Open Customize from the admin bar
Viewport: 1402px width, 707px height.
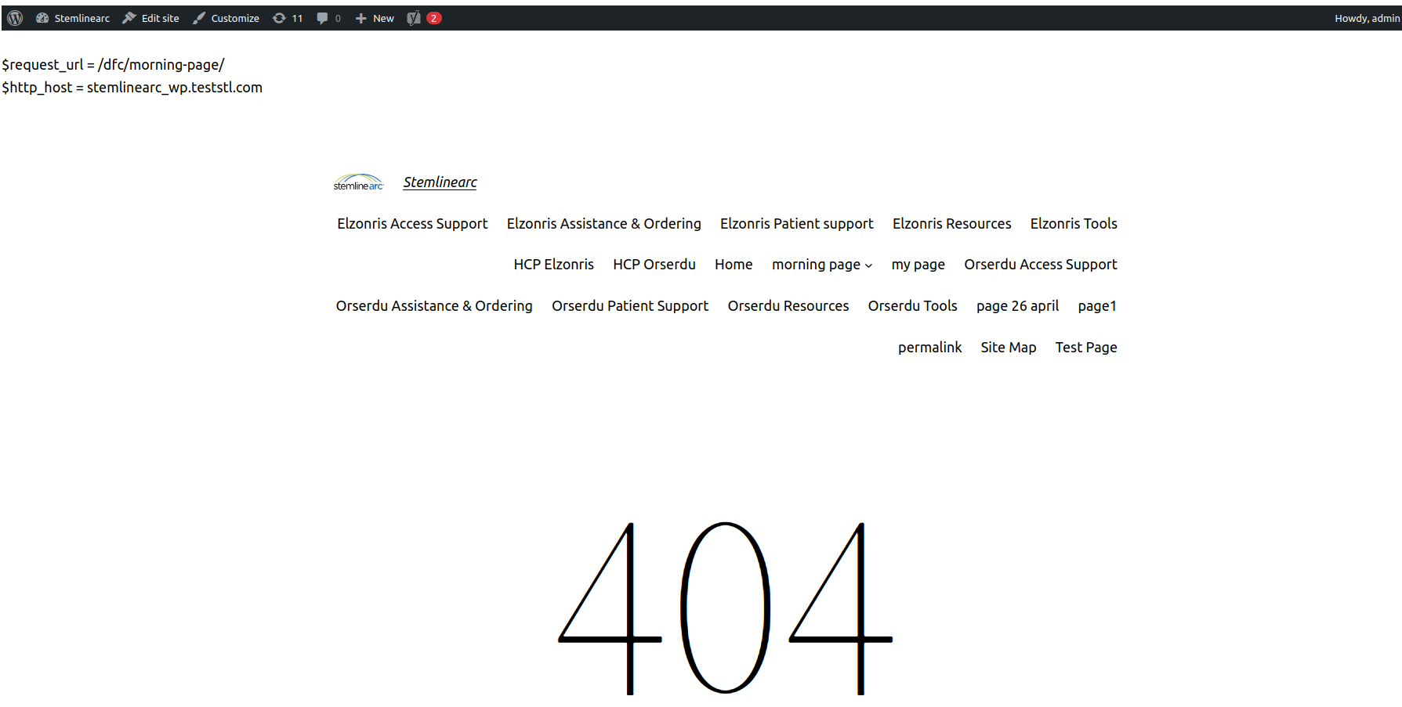pos(226,18)
